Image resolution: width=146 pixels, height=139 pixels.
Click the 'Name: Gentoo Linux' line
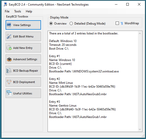click(x=63, y=106)
